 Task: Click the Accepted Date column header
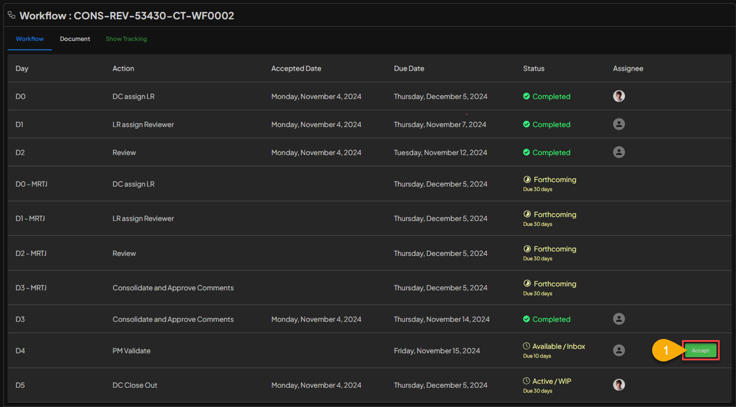(296, 69)
